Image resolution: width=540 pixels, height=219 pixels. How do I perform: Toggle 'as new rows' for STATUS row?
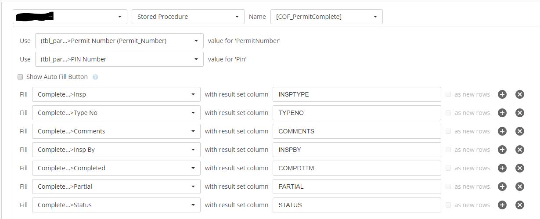click(448, 205)
